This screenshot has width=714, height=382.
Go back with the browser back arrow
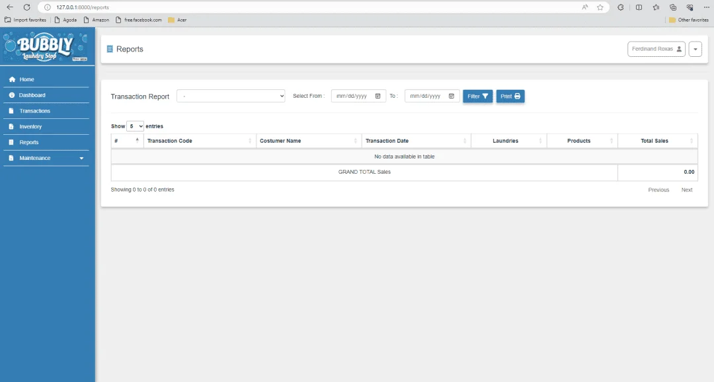(9, 7)
